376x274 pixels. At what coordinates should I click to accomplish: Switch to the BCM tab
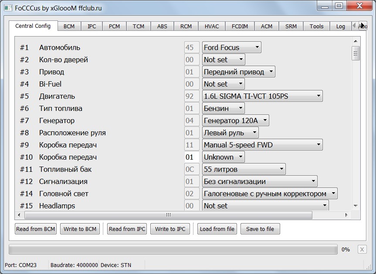69,27
